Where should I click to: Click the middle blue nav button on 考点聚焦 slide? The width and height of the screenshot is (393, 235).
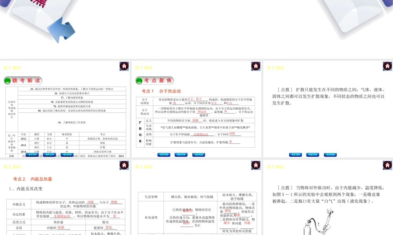[181, 155]
